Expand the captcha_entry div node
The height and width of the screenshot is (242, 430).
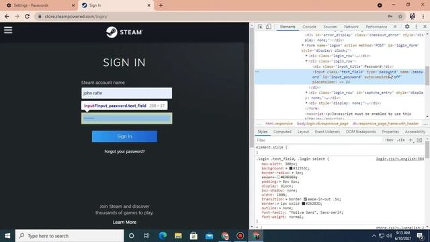[306, 93]
